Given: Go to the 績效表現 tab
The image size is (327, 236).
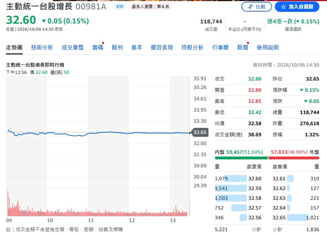Looking at the screenshot, I should pyautogui.click(x=162, y=47).
